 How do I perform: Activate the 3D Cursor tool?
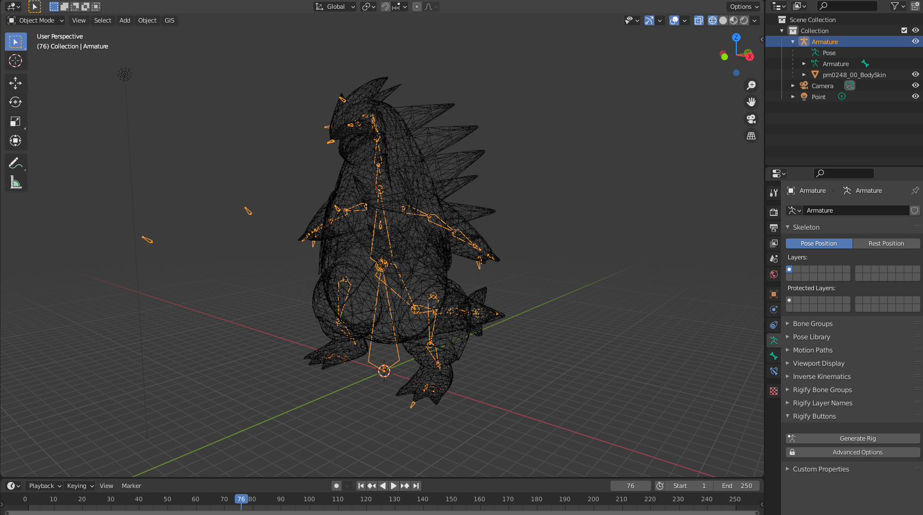pos(15,61)
